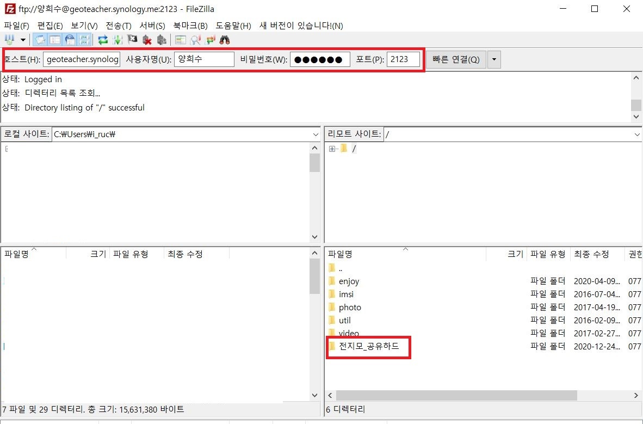This screenshot has height=424, width=643.
Task: Select the photo folder
Action: pyautogui.click(x=350, y=308)
